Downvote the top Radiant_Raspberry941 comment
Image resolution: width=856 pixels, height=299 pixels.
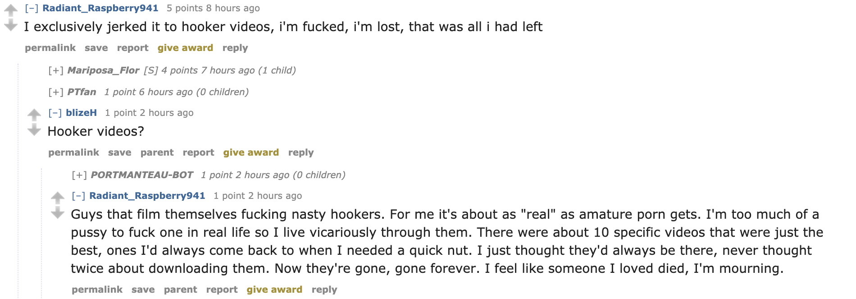pos(10,25)
